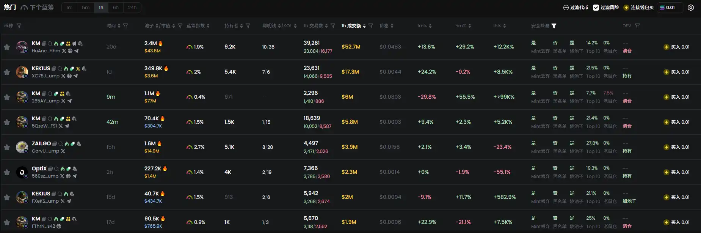Open the website globe icon for FThrN...s42

click(x=59, y=226)
